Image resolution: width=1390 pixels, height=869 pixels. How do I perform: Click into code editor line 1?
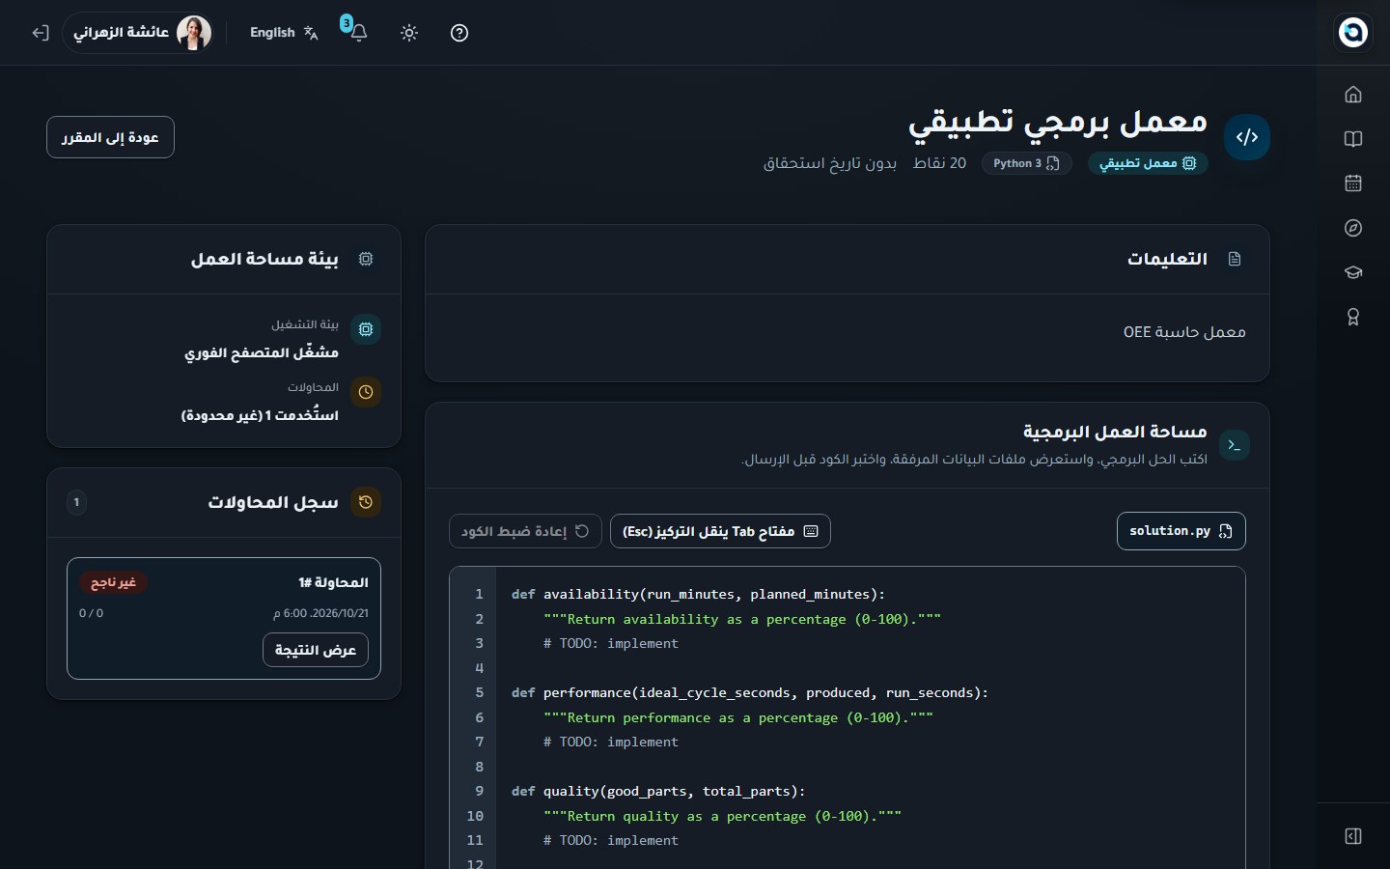(x=698, y=595)
